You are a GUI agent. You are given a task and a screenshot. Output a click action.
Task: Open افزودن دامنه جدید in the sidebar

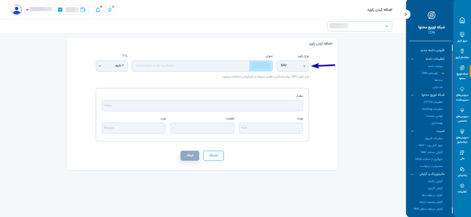click(x=432, y=50)
